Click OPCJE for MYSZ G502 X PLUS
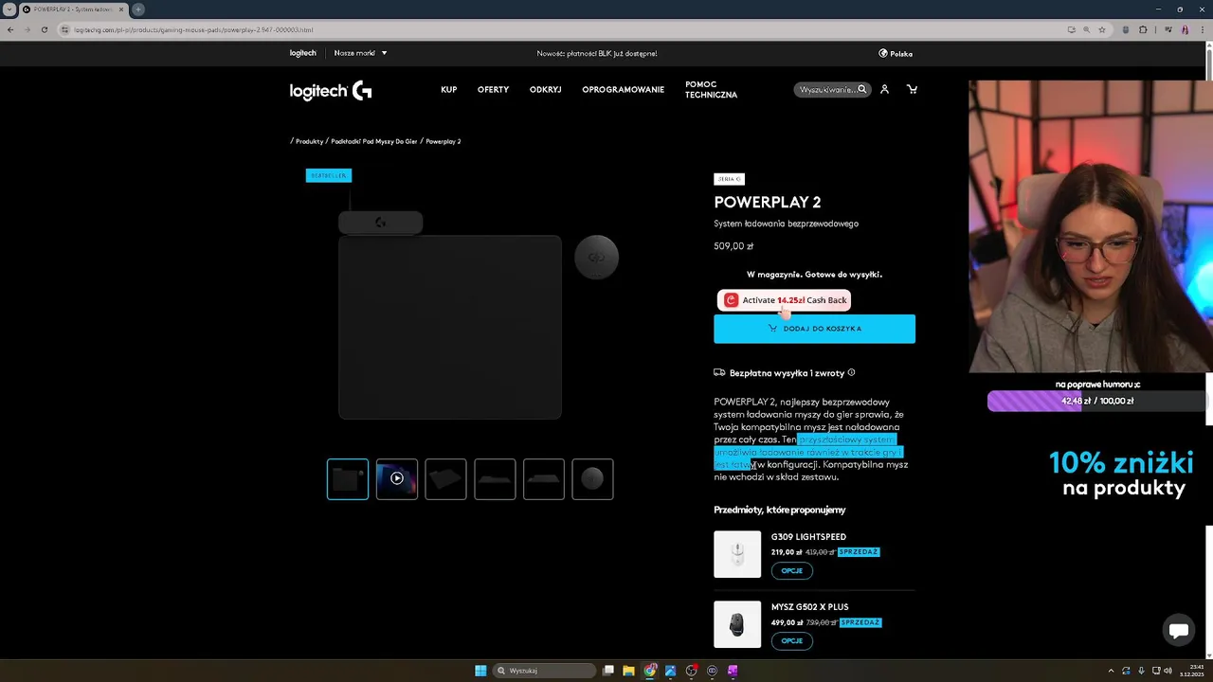Viewport: 1213px width, 682px height. (x=792, y=640)
